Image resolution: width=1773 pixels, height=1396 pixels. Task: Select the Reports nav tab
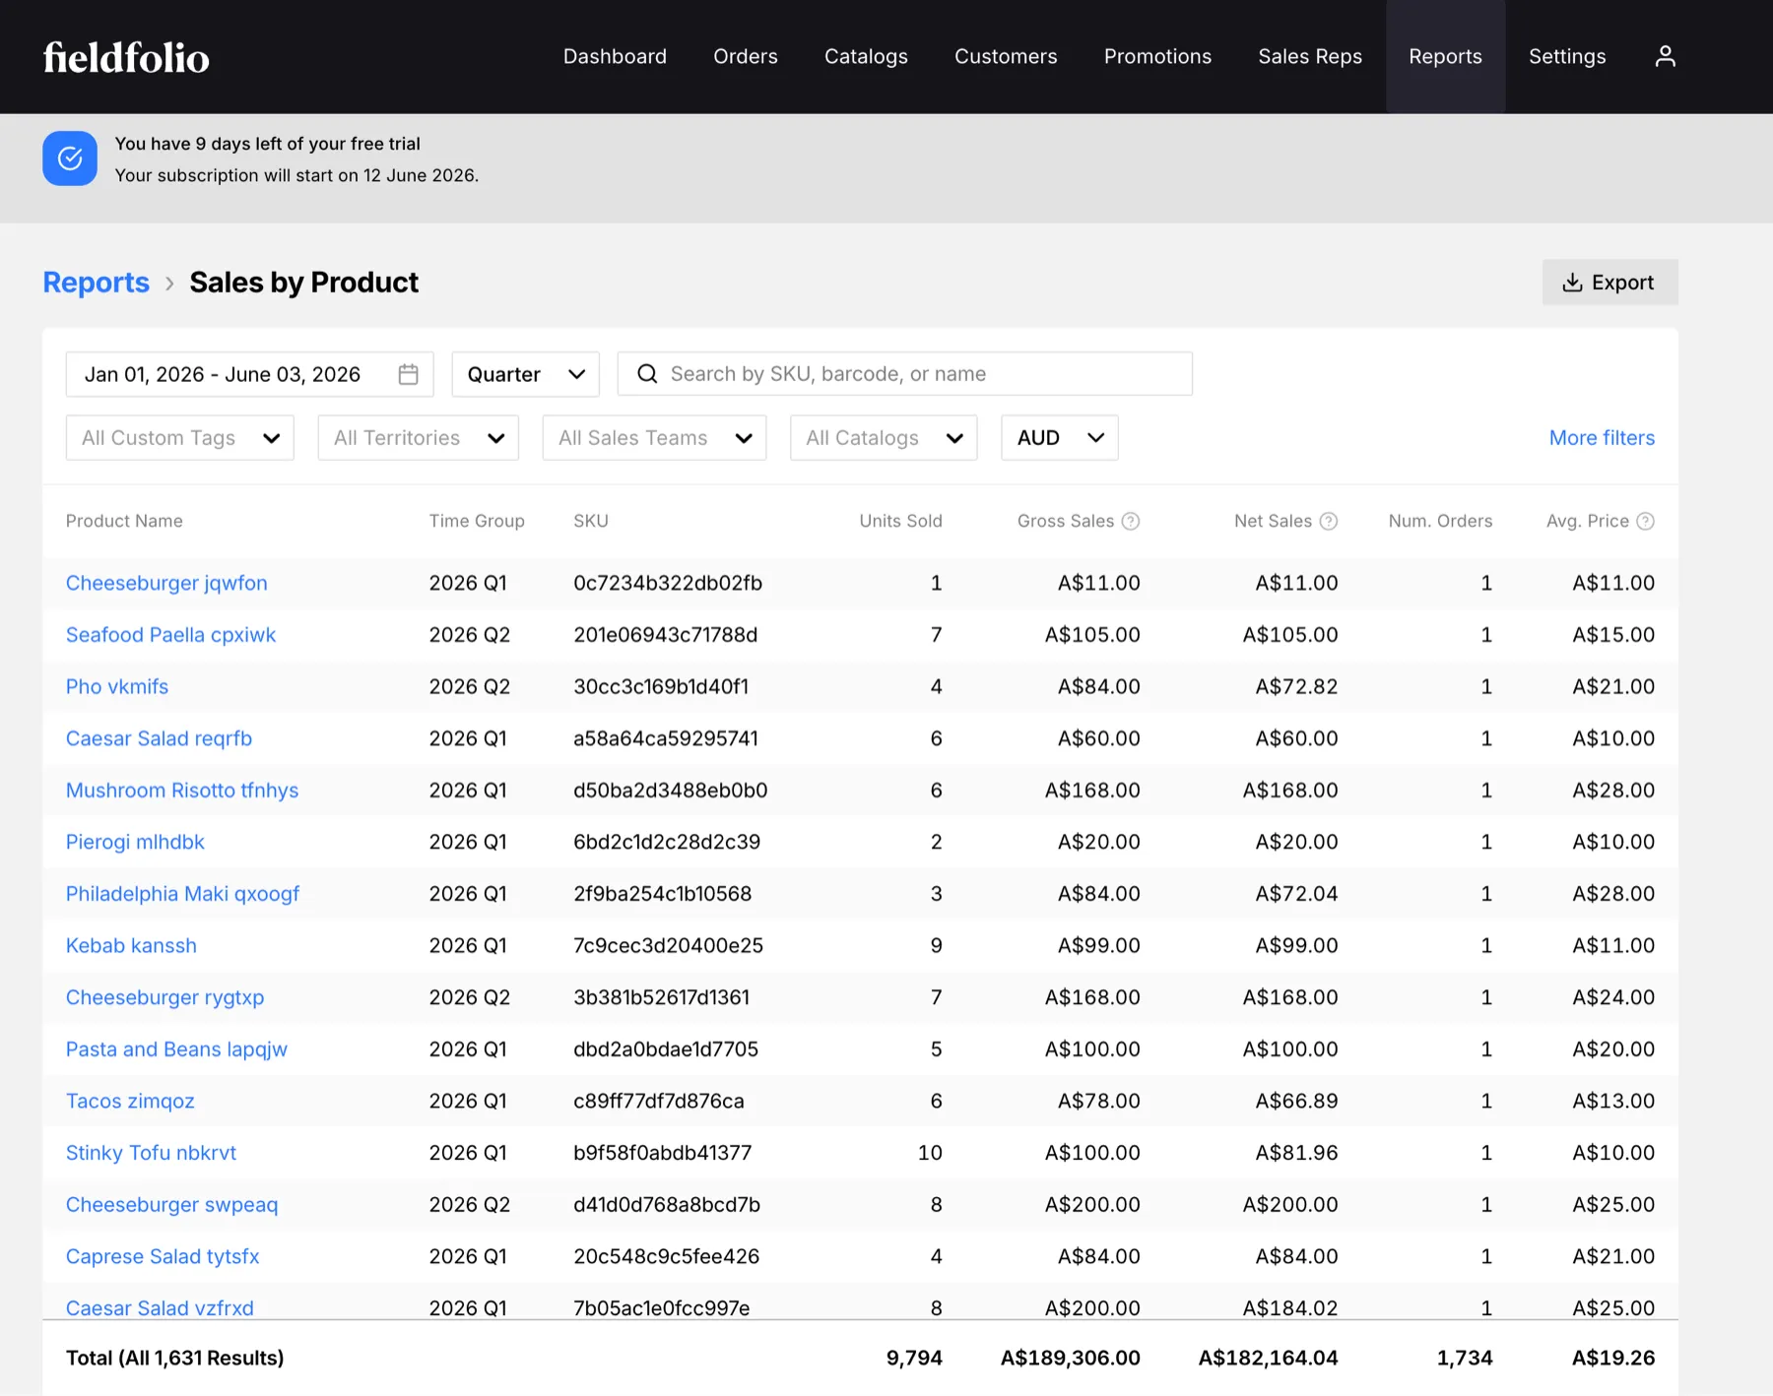(x=1445, y=56)
